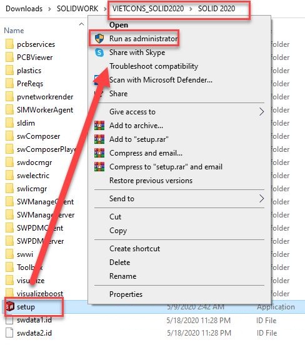
Task: Click the WinRAR icon next to Add to archive...
Action: tap(99, 126)
